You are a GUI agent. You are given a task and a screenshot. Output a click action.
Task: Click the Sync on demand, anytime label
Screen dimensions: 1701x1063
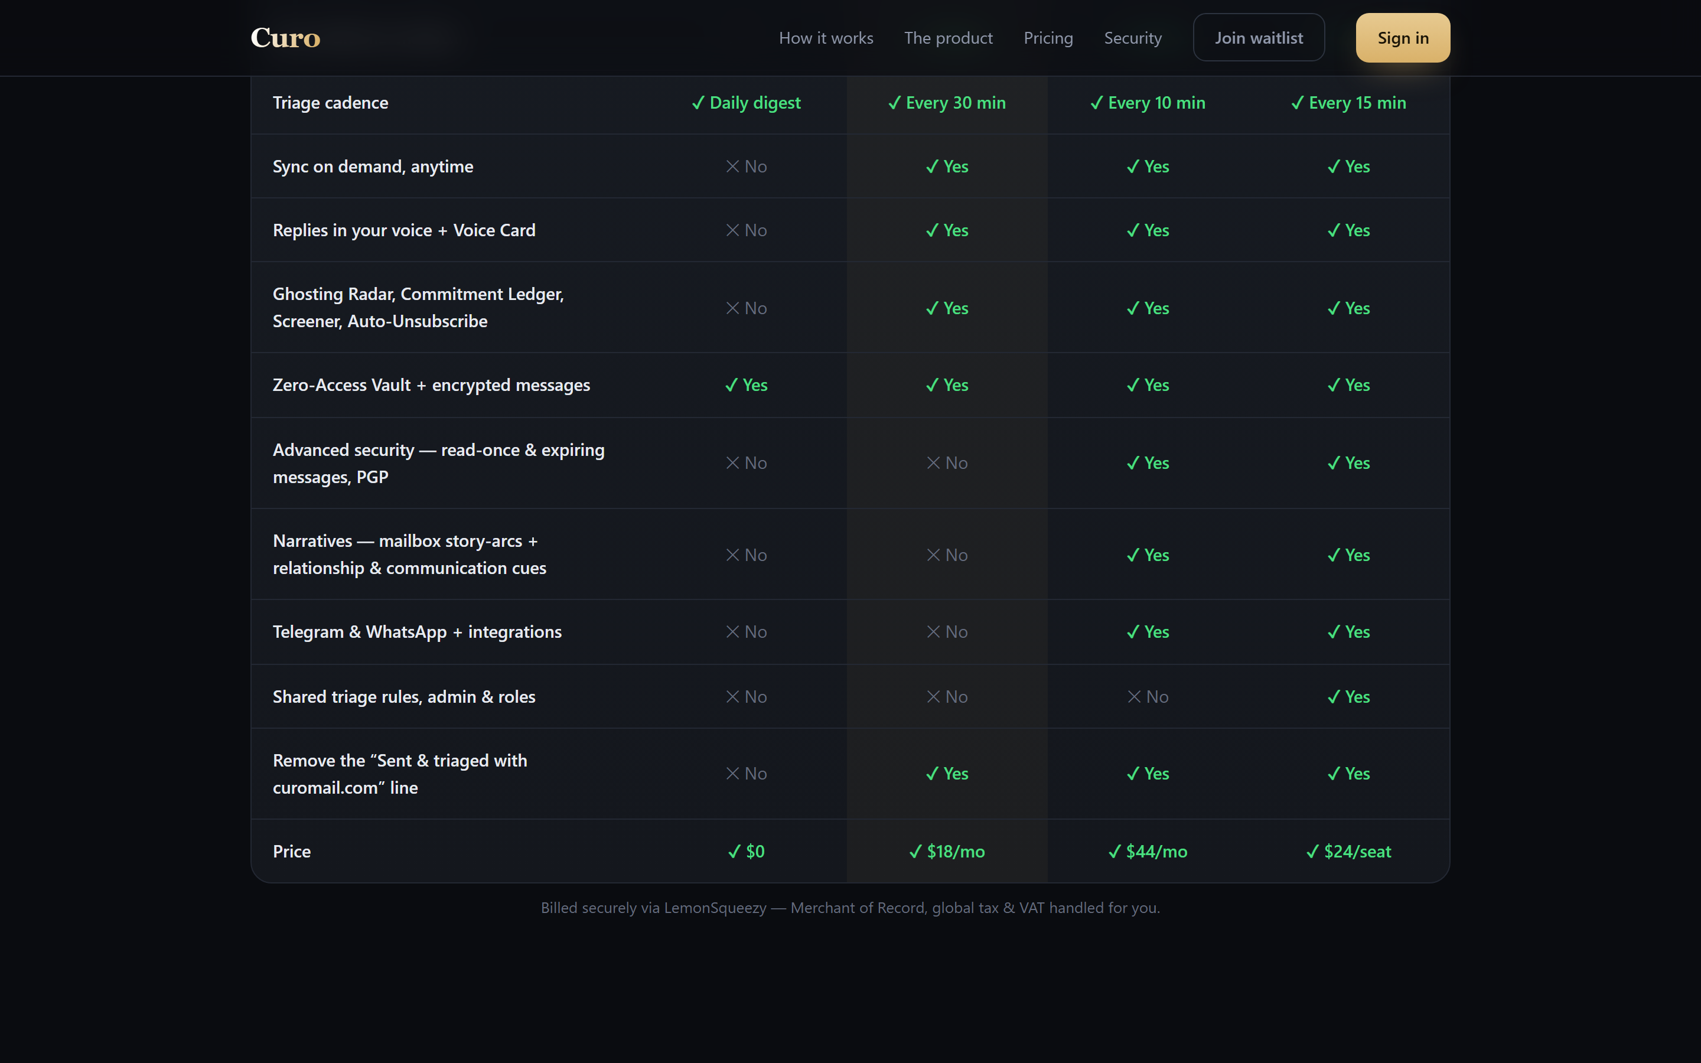pyautogui.click(x=373, y=167)
